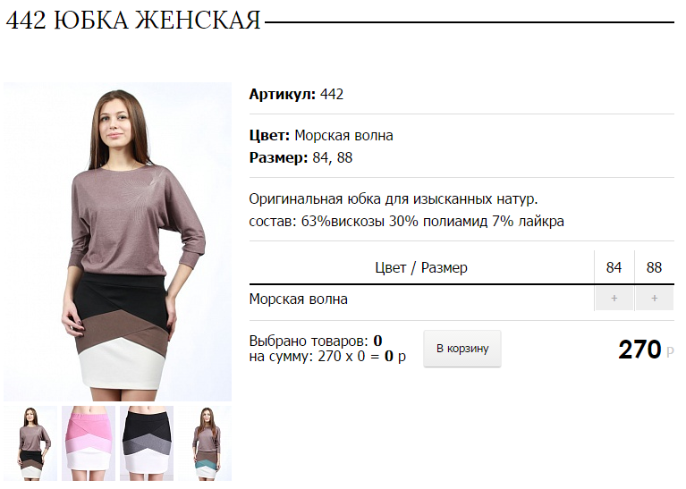Click the 84 size column header

pyautogui.click(x=614, y=267)
